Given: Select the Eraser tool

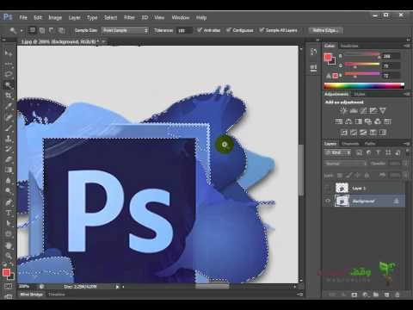Looking at the screenshot, I should (x=8, y=159).
